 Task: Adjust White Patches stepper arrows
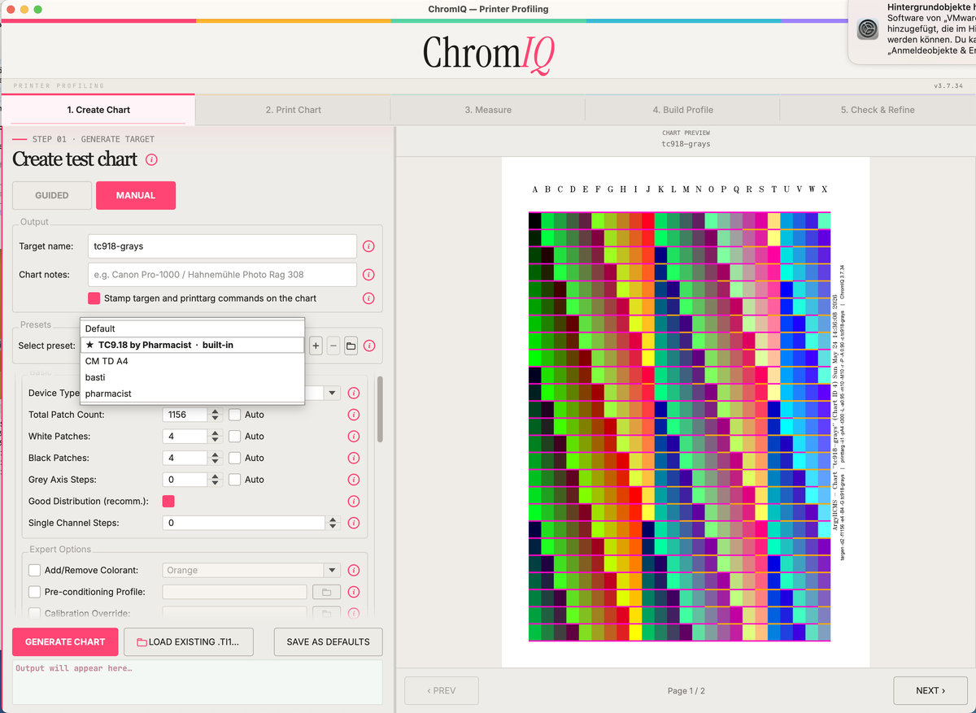pyautogui.click(x=216, y=437)
